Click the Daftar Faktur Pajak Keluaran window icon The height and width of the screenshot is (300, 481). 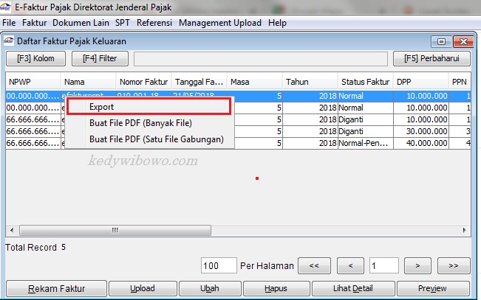[x=9, y=41]
